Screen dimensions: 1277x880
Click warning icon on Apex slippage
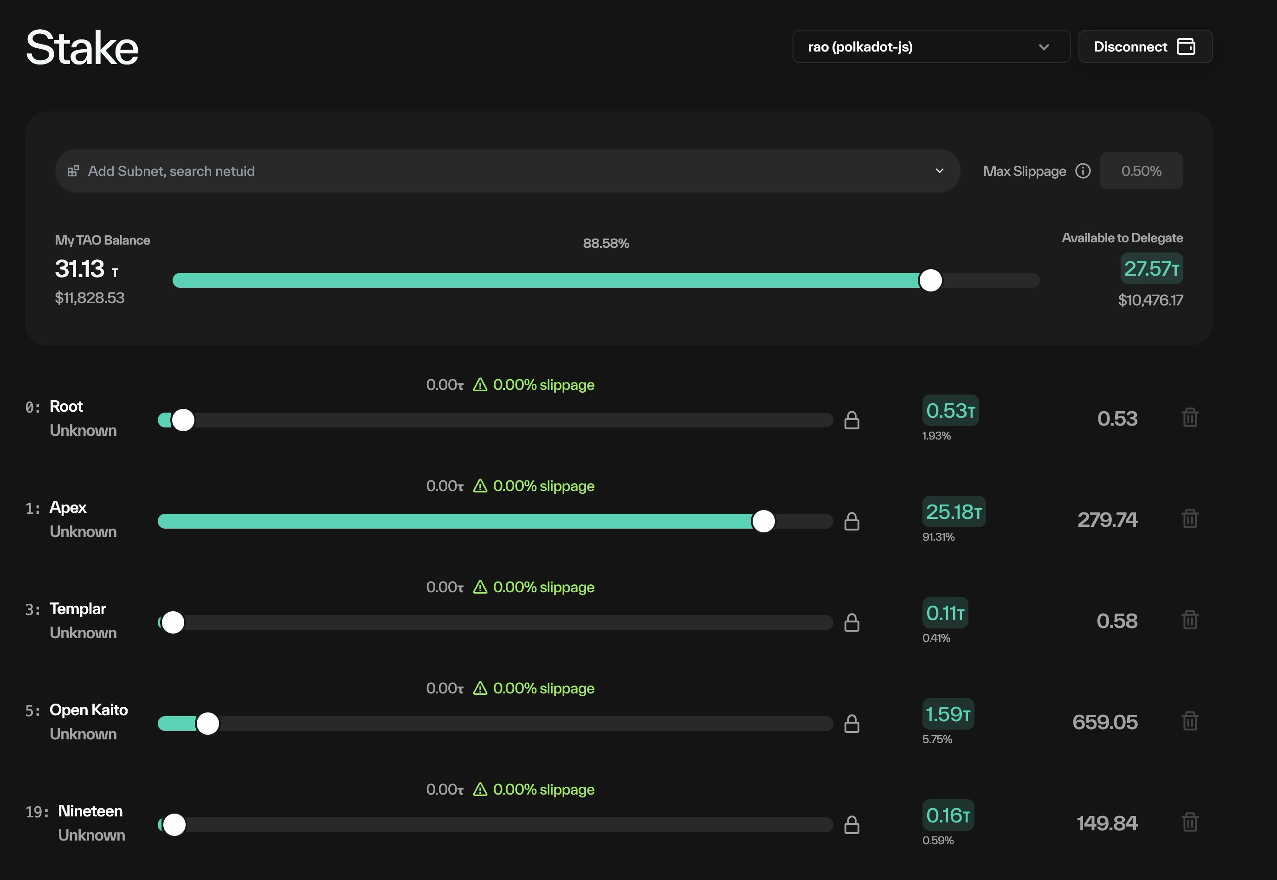coord(480,486)
